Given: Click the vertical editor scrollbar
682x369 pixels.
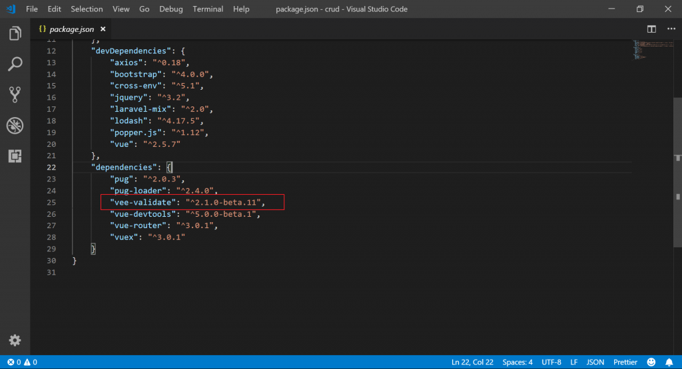Looking at the screenshot, I should [677, 172].
